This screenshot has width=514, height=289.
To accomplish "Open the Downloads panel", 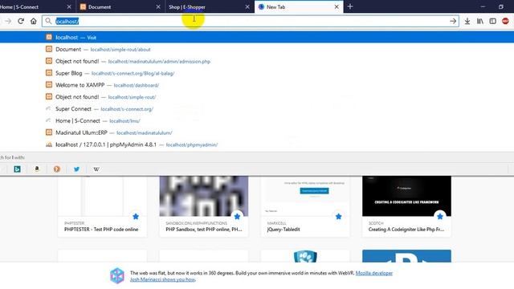I will (467, 22).
